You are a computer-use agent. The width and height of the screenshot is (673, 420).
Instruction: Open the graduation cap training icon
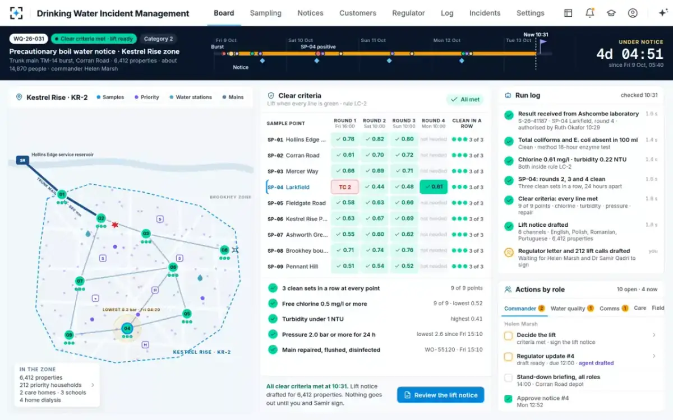[611, 13]
